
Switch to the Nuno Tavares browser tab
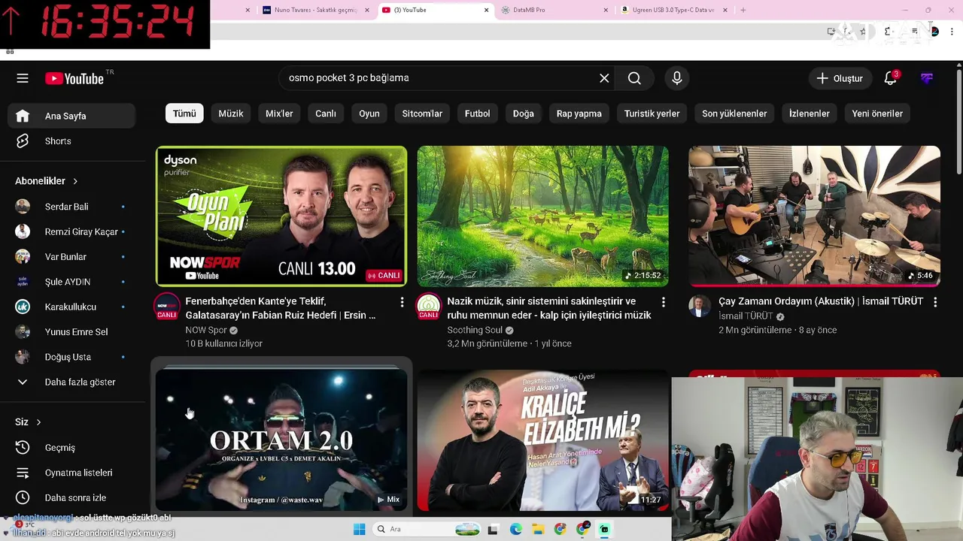(x=315, y=10)
